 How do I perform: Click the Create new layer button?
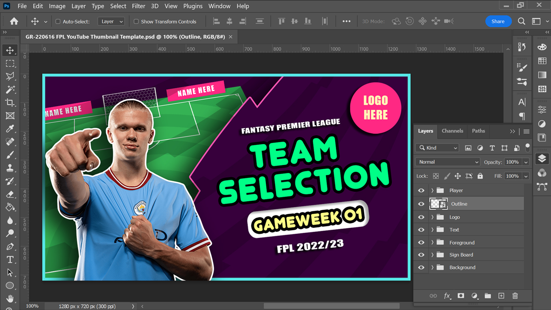click(501, 296)
